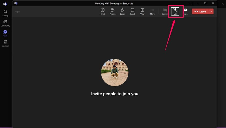Unmute the Mic
The image size is (226, 128).
point(175,12)
